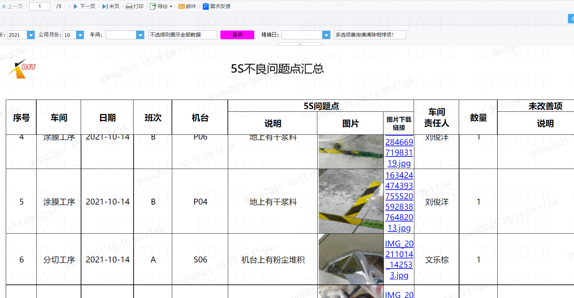Open the IMG_20211014 download link
Viewport: 574px width, 298px height.
[399, 259]
